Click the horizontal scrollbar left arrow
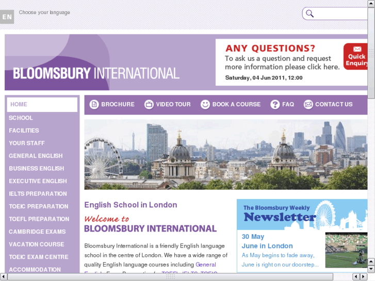 tap(3, 277)
